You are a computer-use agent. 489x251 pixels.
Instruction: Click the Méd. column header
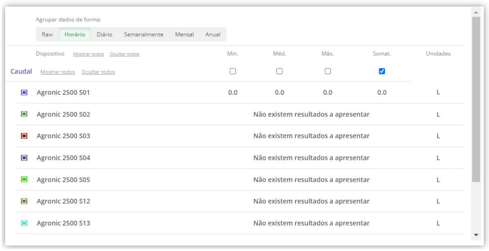coord(279,54)
